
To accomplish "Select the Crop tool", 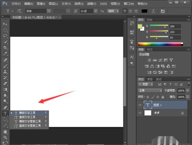I will point(5,47).
